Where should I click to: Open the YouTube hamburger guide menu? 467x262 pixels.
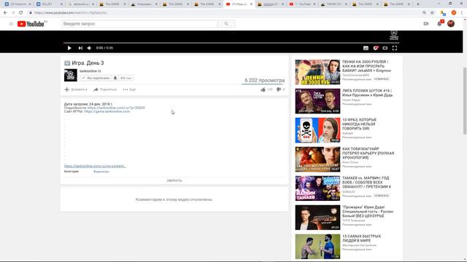pos(11,24)
